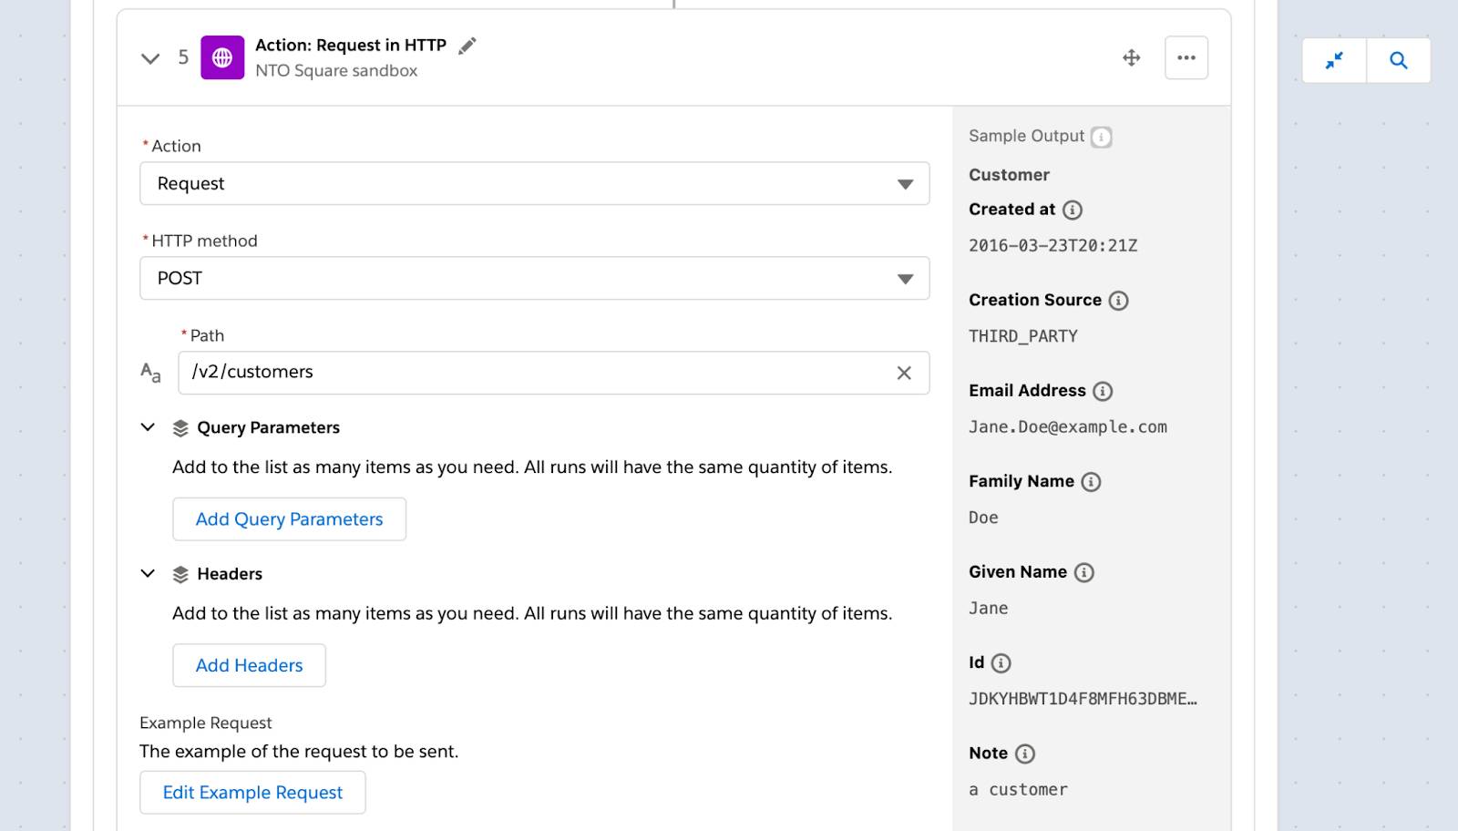The height and width of the screenshot is (831, 1458).
Task: Select the Jane.Doe@example.com sample value
Action: pyautogui.click(x=1068, y=427)
